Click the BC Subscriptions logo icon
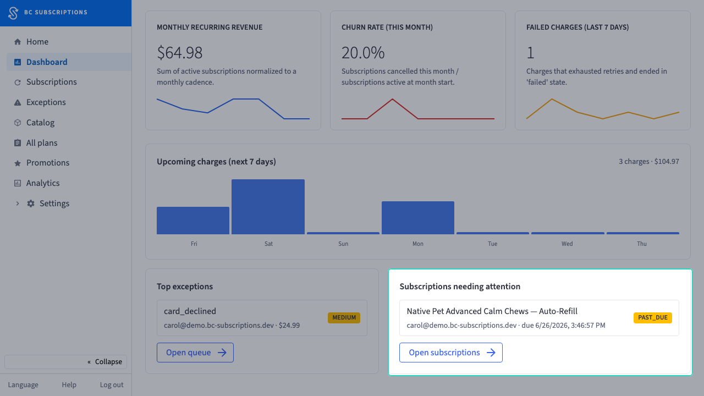 coord(13,12)
